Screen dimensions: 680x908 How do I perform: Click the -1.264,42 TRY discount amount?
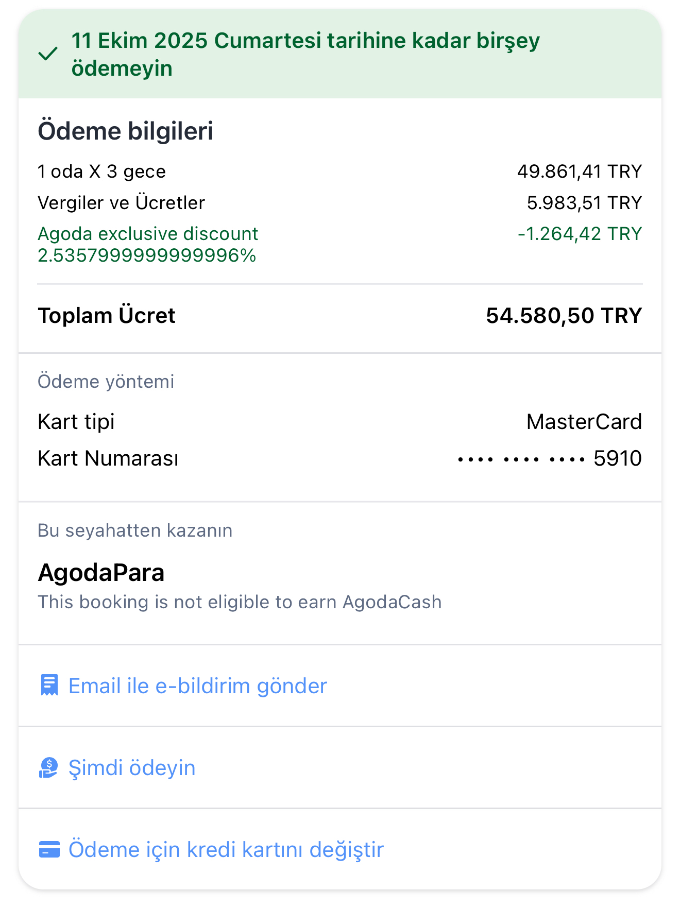tap(580, 234)
